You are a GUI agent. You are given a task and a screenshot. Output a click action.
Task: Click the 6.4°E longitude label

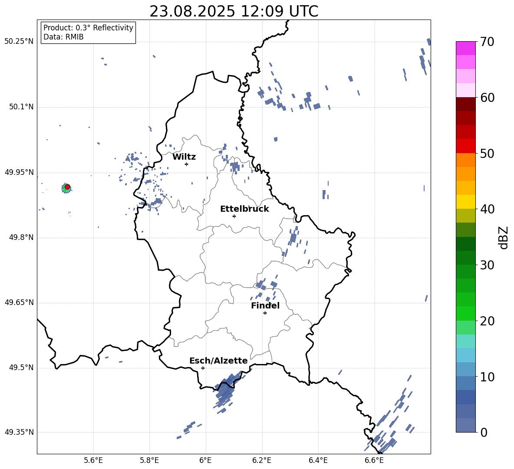click(318, 460)
